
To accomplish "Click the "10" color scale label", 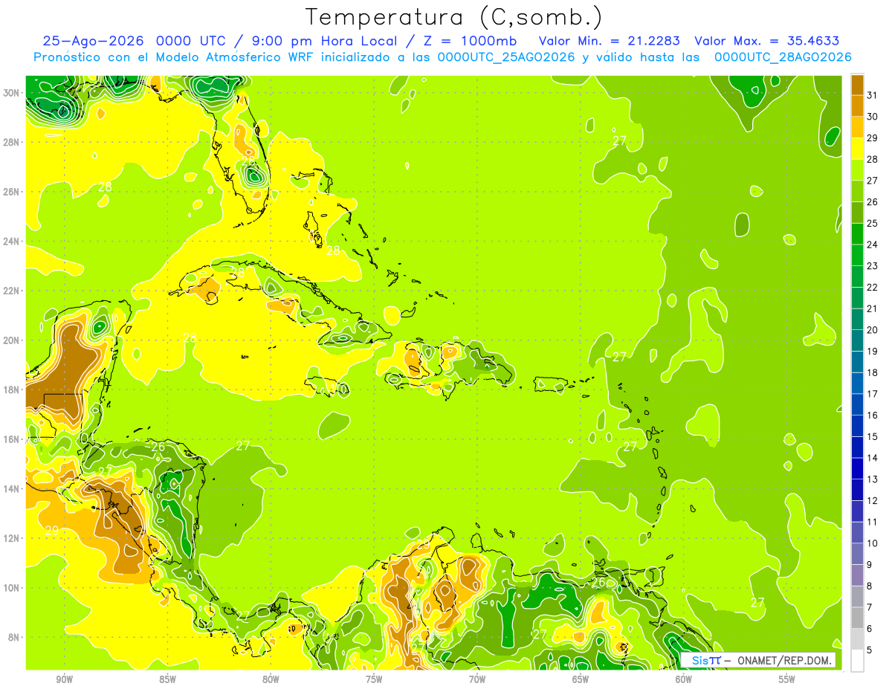I will click(872, 543).
